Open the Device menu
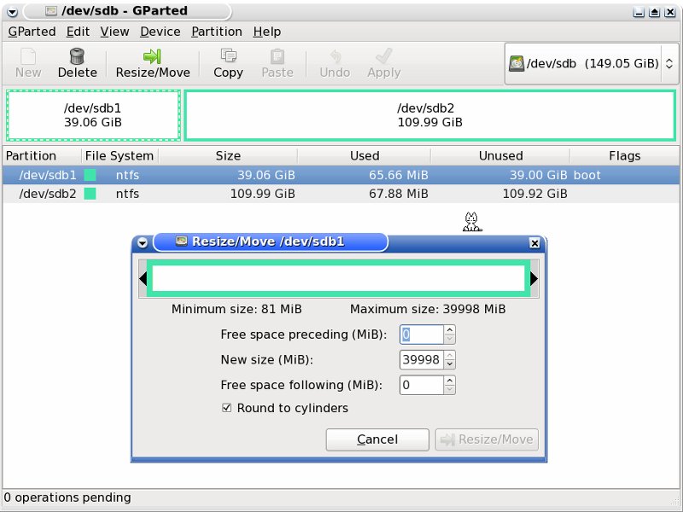Viewport: 683px width, 512px height. (x=160, y=32)
